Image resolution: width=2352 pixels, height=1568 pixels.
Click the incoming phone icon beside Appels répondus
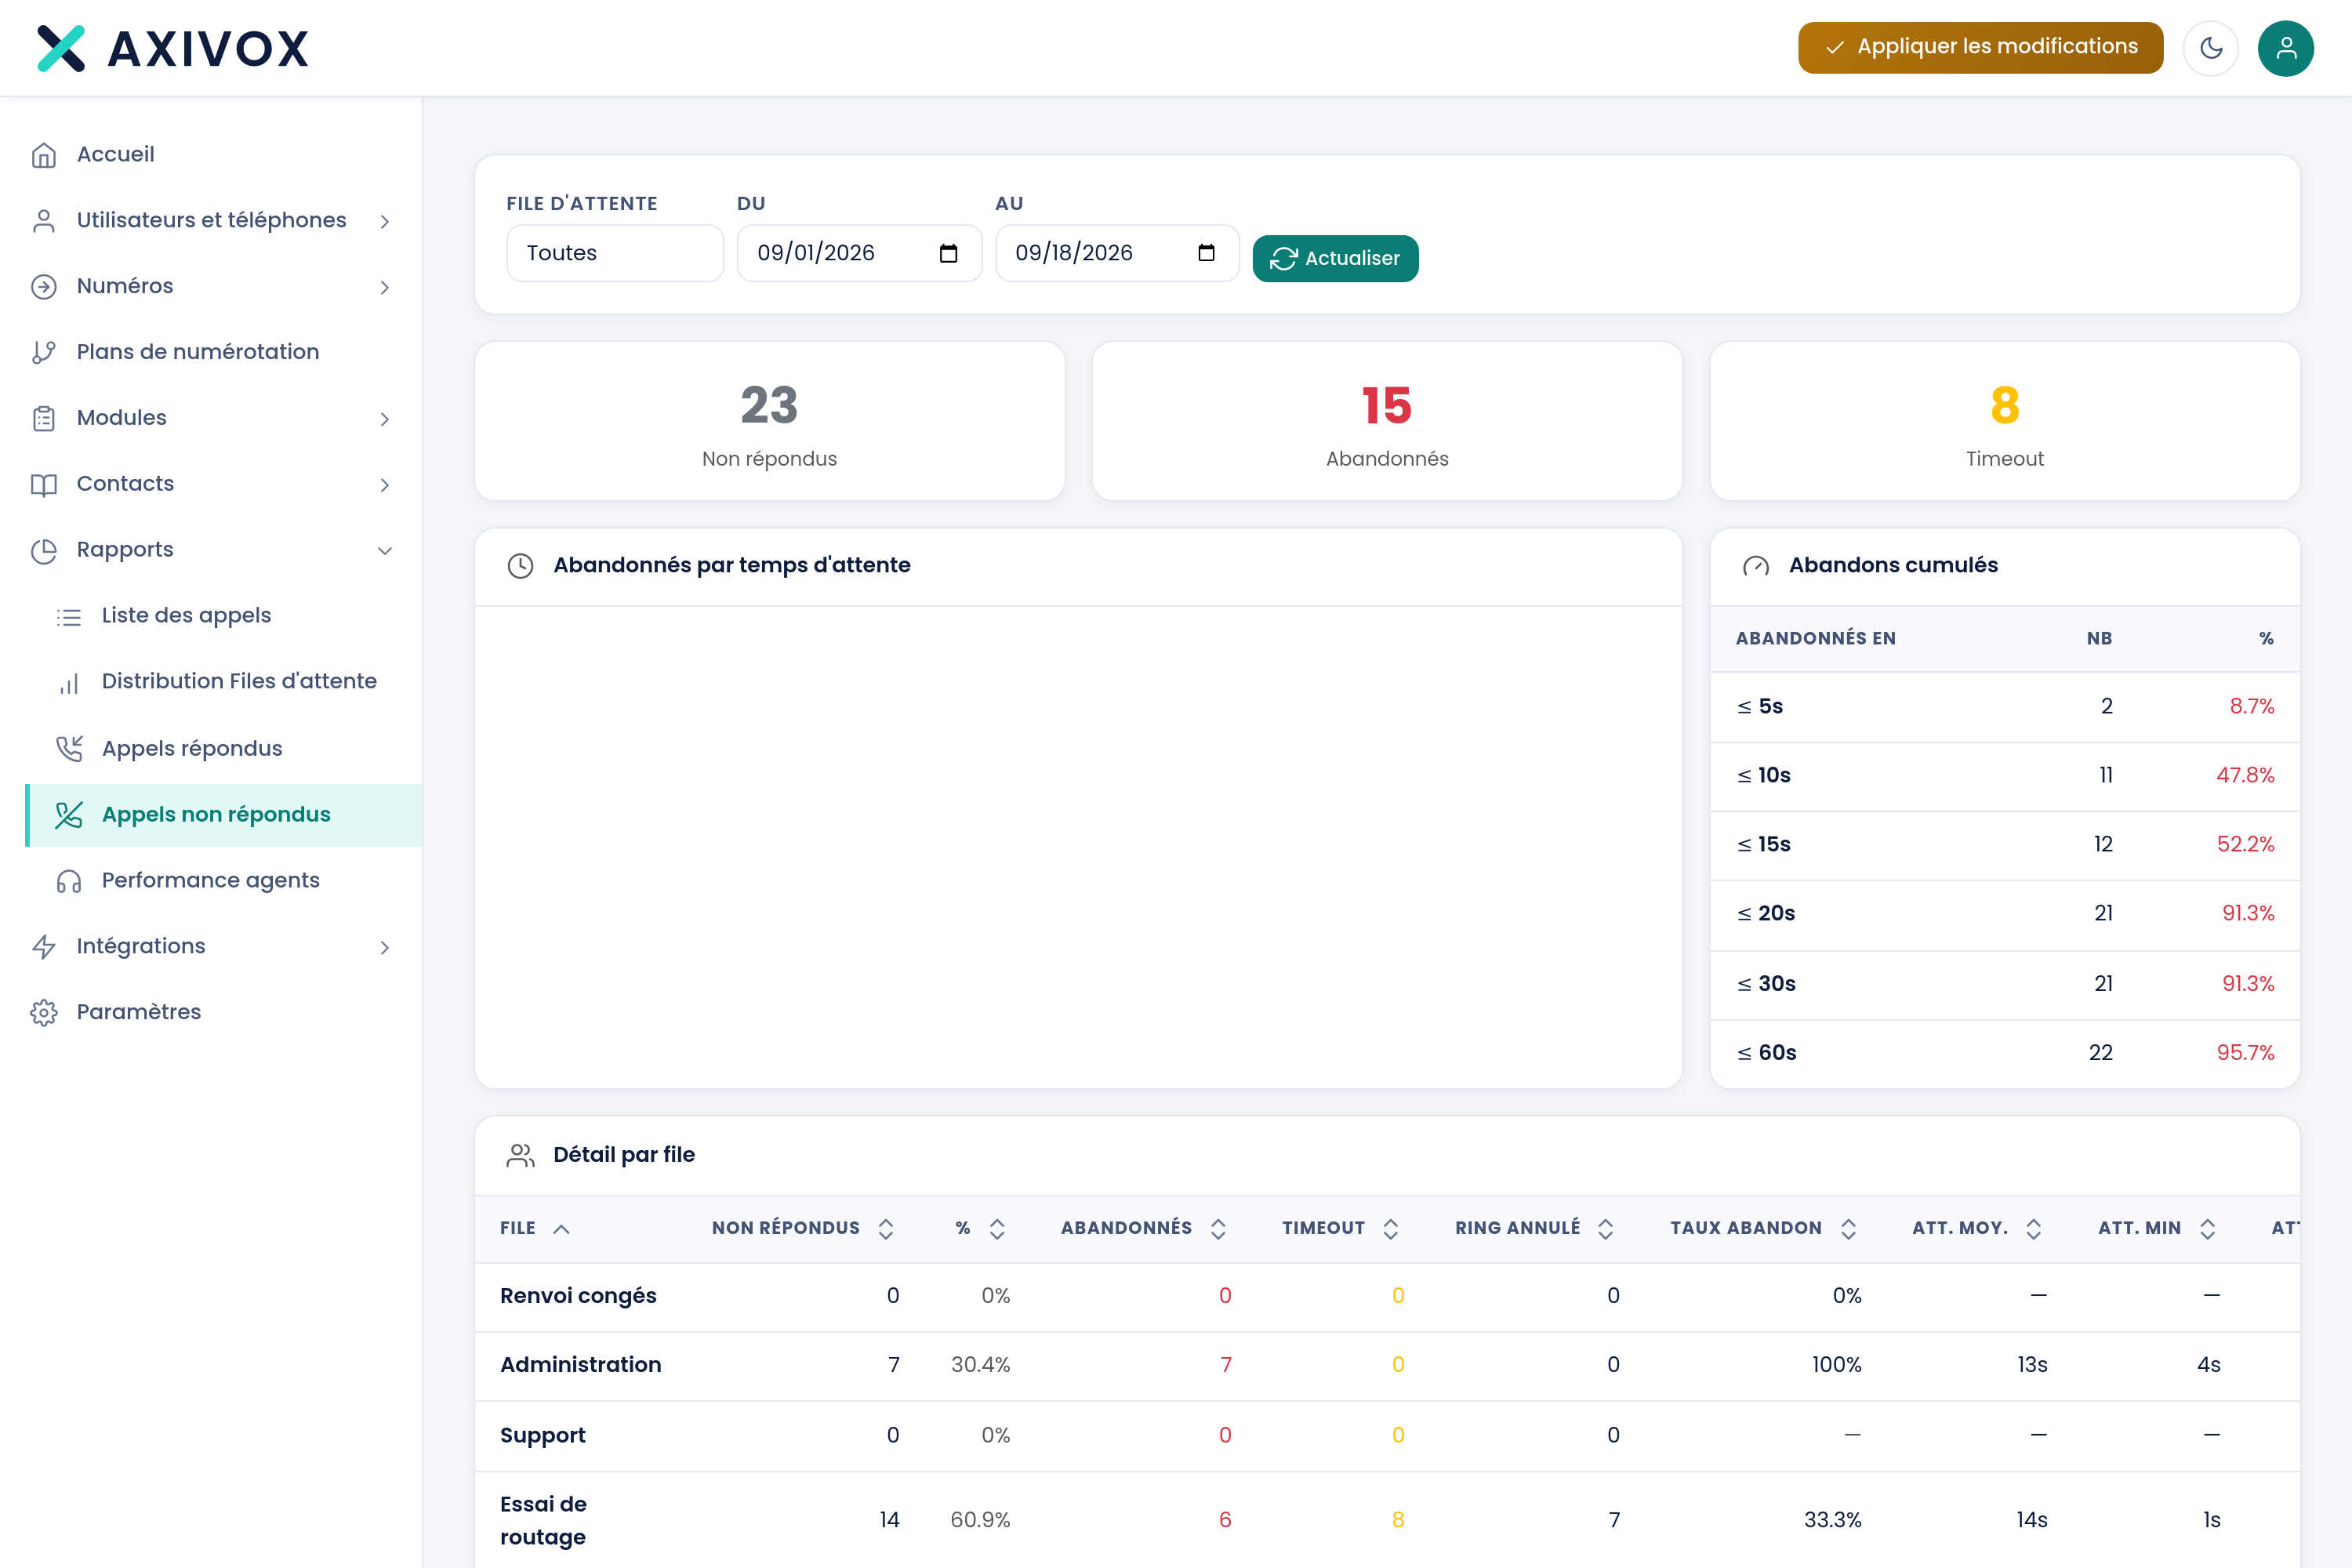coord(69,749)
